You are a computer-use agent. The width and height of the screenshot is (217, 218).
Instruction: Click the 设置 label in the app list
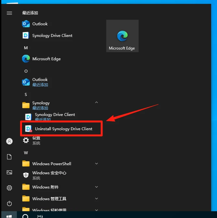click(x=36, y=138)
